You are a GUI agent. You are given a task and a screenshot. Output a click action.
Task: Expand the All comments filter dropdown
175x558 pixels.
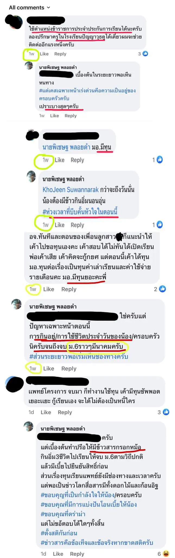point(29,7)
